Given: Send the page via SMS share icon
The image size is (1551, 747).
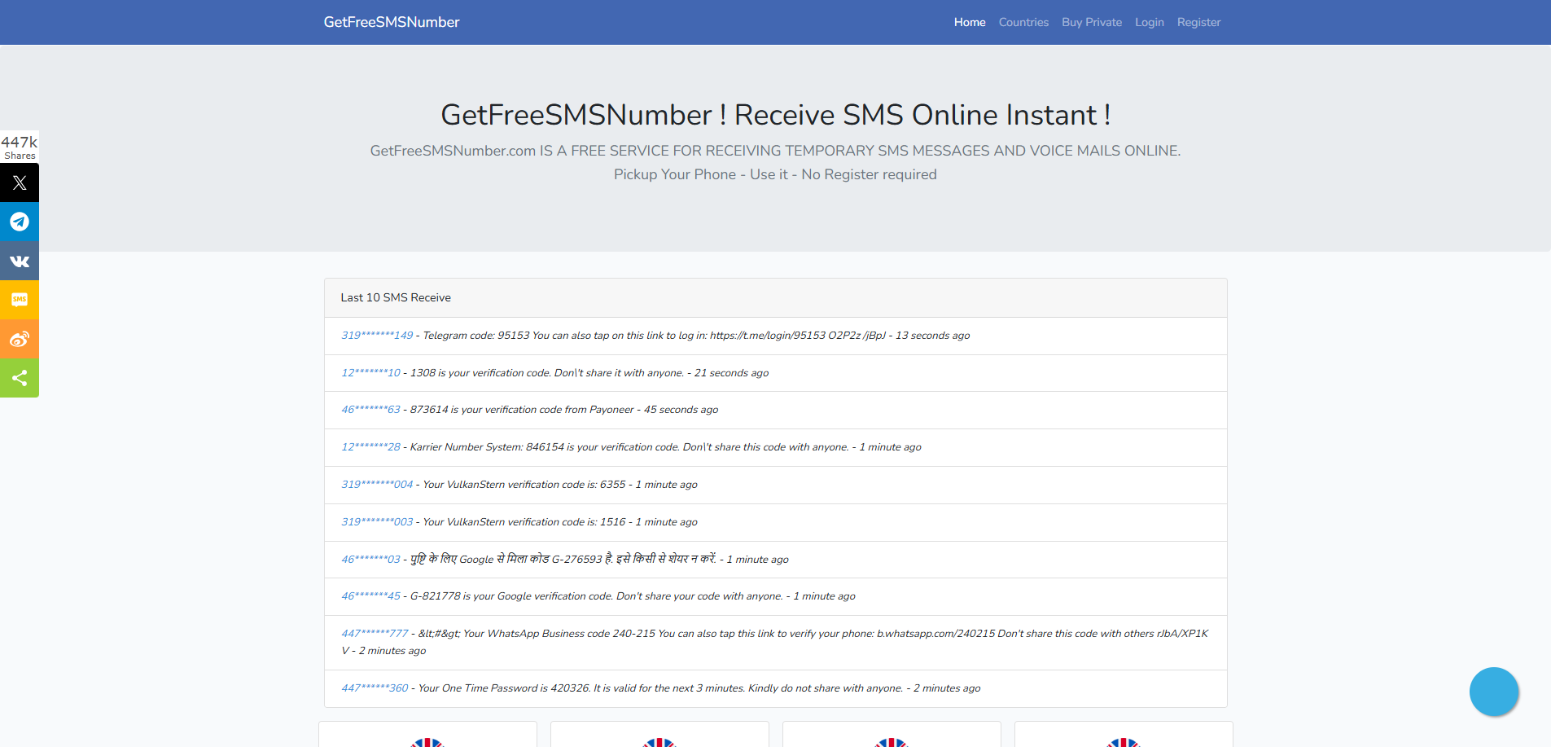Looking at the screenshot, I should tap(19, 299).
